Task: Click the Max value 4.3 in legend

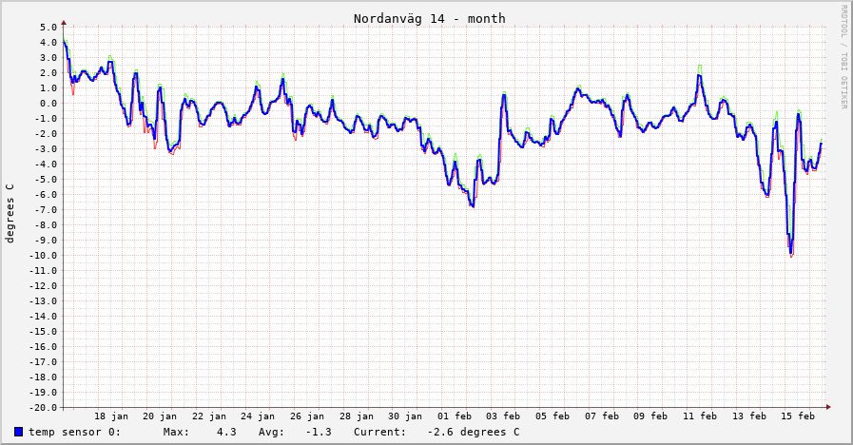Action: [x=226, y=433]
